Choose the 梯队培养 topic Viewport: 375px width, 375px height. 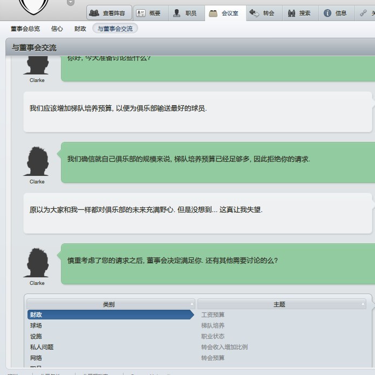(x=213, y=325)
